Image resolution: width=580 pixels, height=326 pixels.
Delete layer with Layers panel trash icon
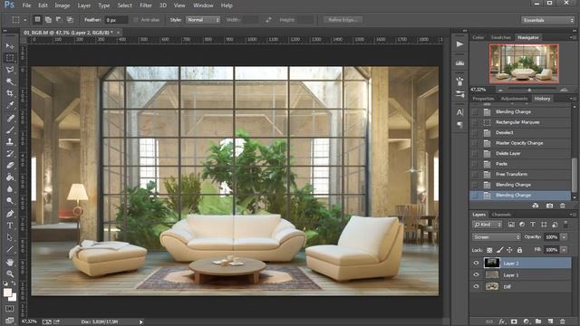(x=562, y=321)
